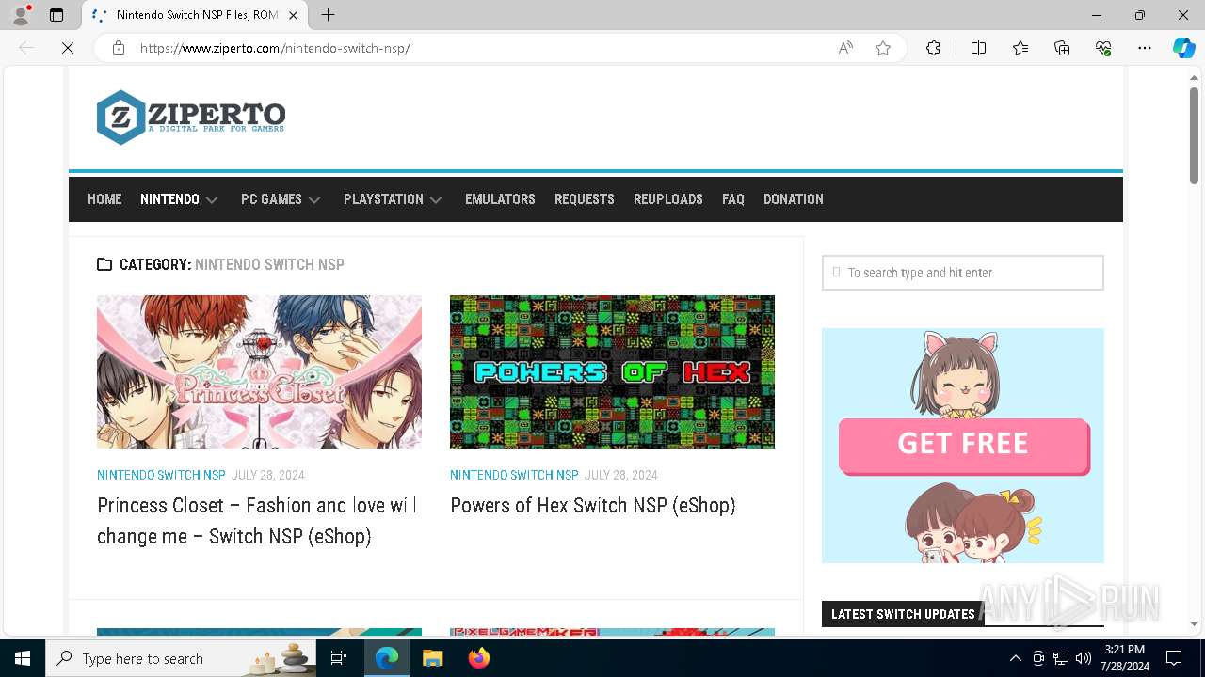The image size is (1205, 677).
Task: Go to REUPLOADS page
Action: 668,199
